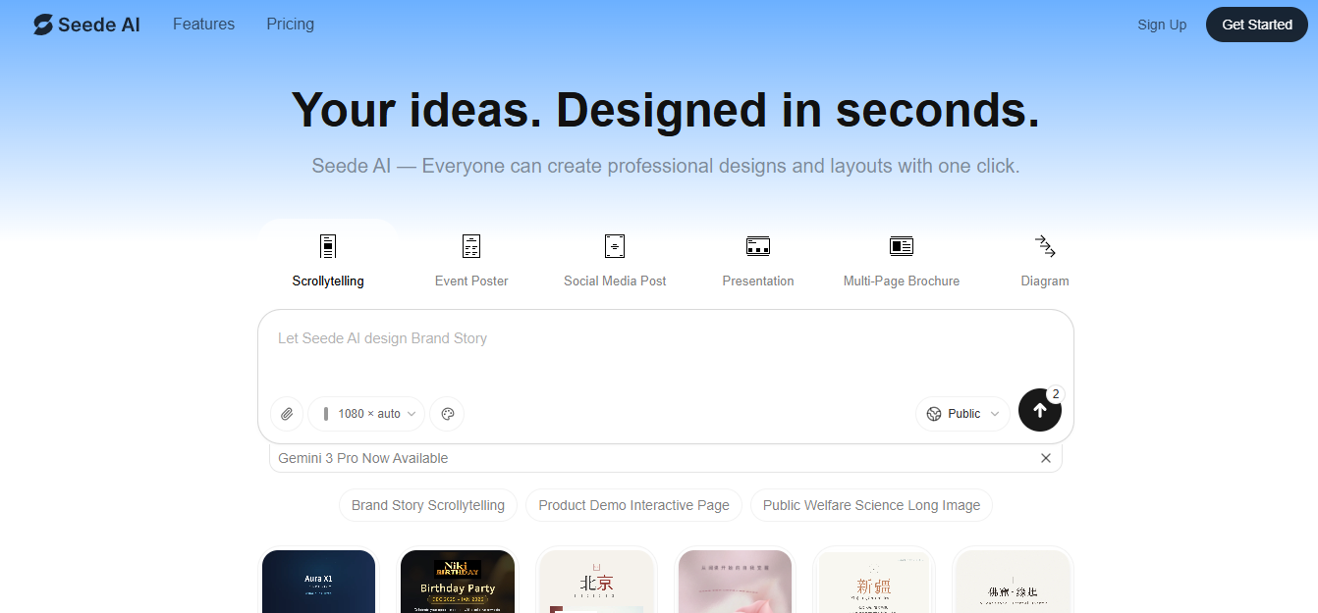1318x613 pixels.
Task: Choose the Presentation layout icon
Action: pos(757,246)
